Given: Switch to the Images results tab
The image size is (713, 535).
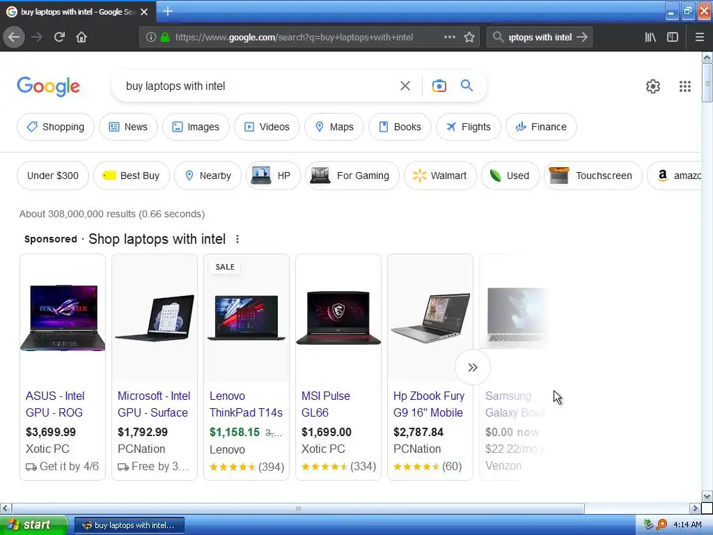Looking at the screenshot, I should (x=196, y=127).
